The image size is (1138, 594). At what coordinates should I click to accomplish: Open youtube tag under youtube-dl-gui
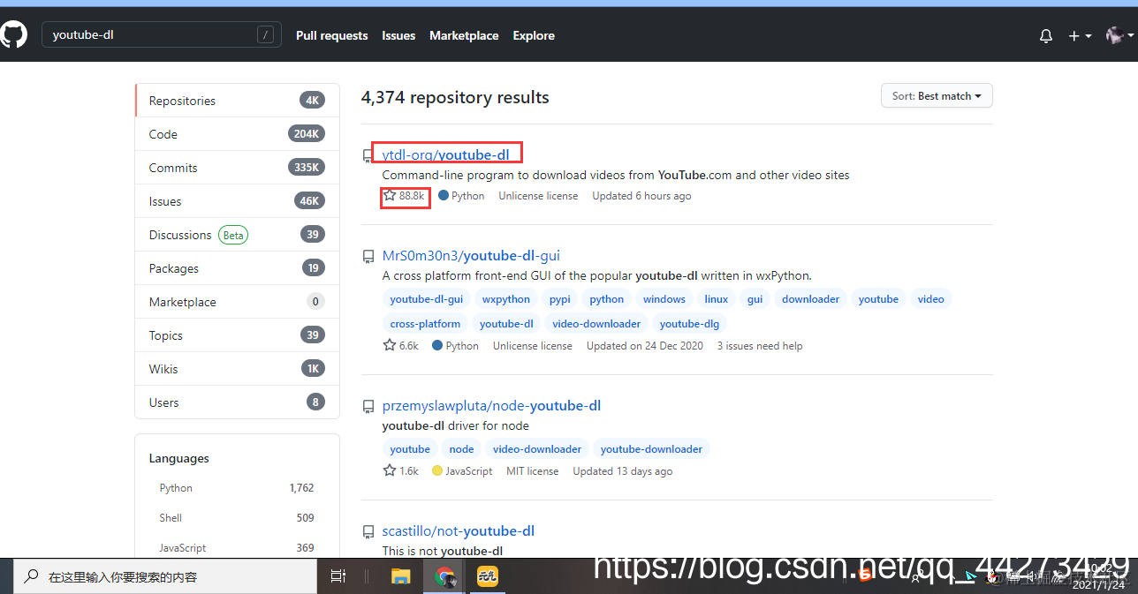878,299
